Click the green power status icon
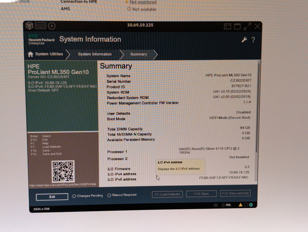 pyautogui.click(x=251, y=205)
